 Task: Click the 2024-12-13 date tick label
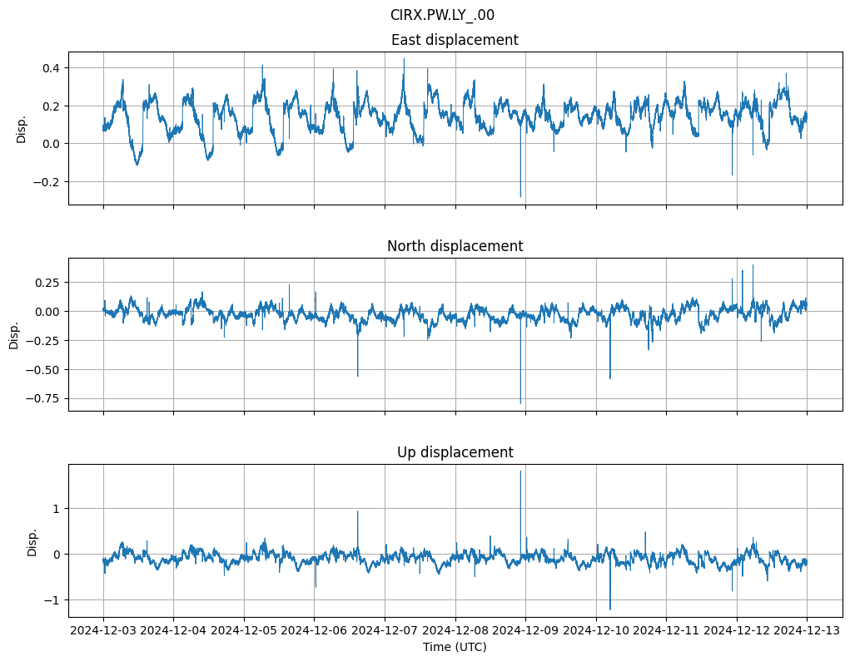(807, 631)
